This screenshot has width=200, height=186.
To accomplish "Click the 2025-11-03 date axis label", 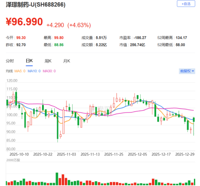I will [x=66, y=154].
